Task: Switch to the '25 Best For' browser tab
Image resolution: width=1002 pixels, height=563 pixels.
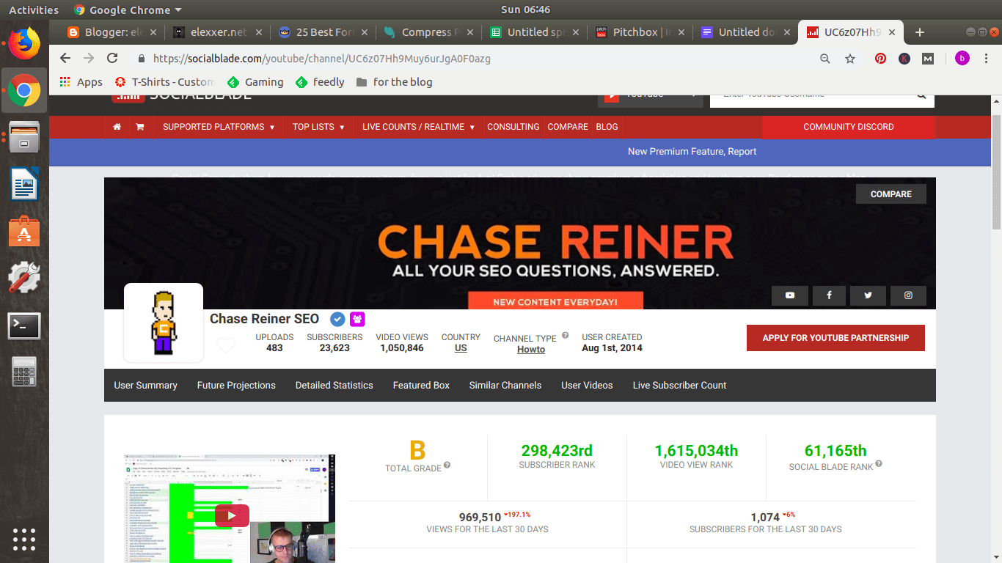Action: 322,32
